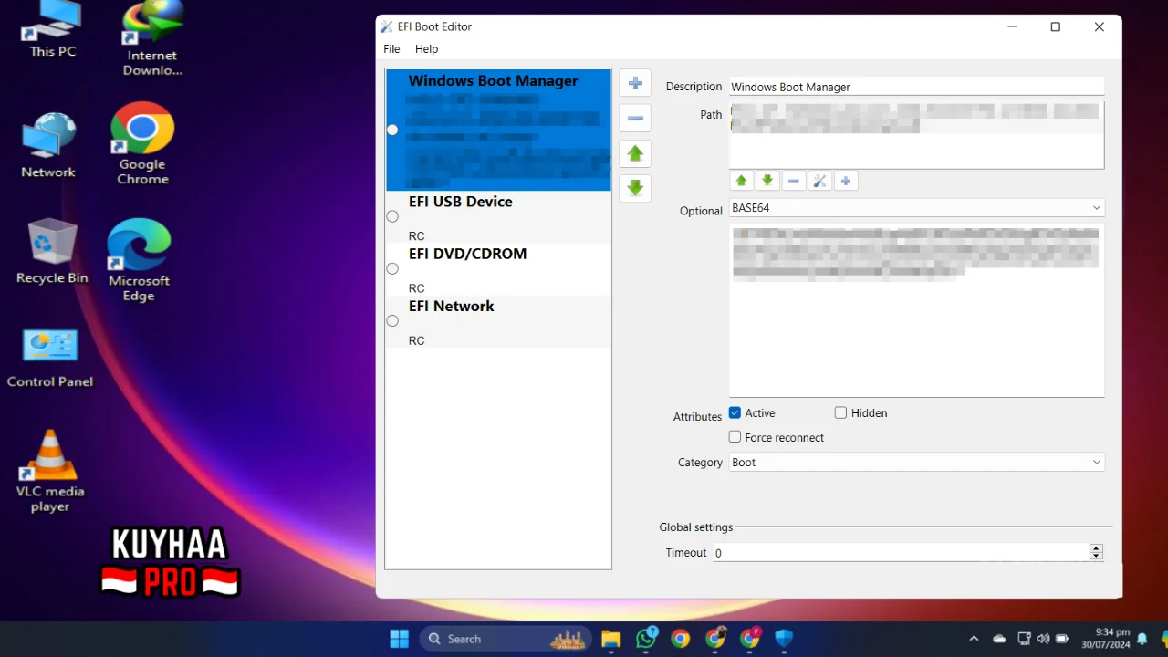
Task: Click inside the Optional data text area
Action: (x=916, y=310)
